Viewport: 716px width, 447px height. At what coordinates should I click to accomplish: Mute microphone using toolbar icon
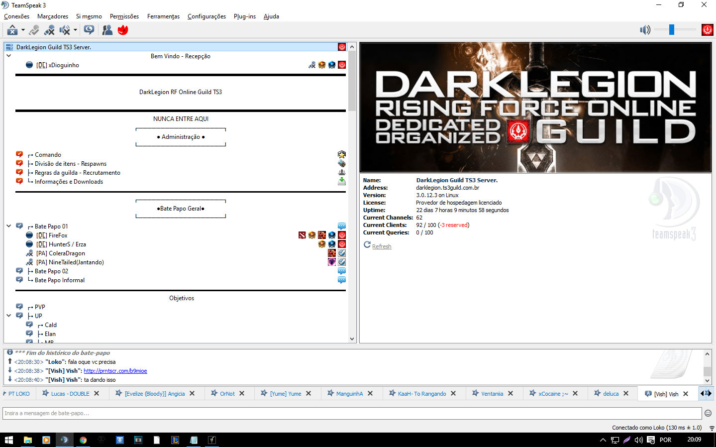(49, 30)
